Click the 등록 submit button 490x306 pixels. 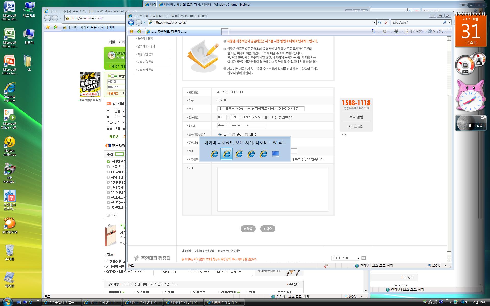tap(248, 229)
